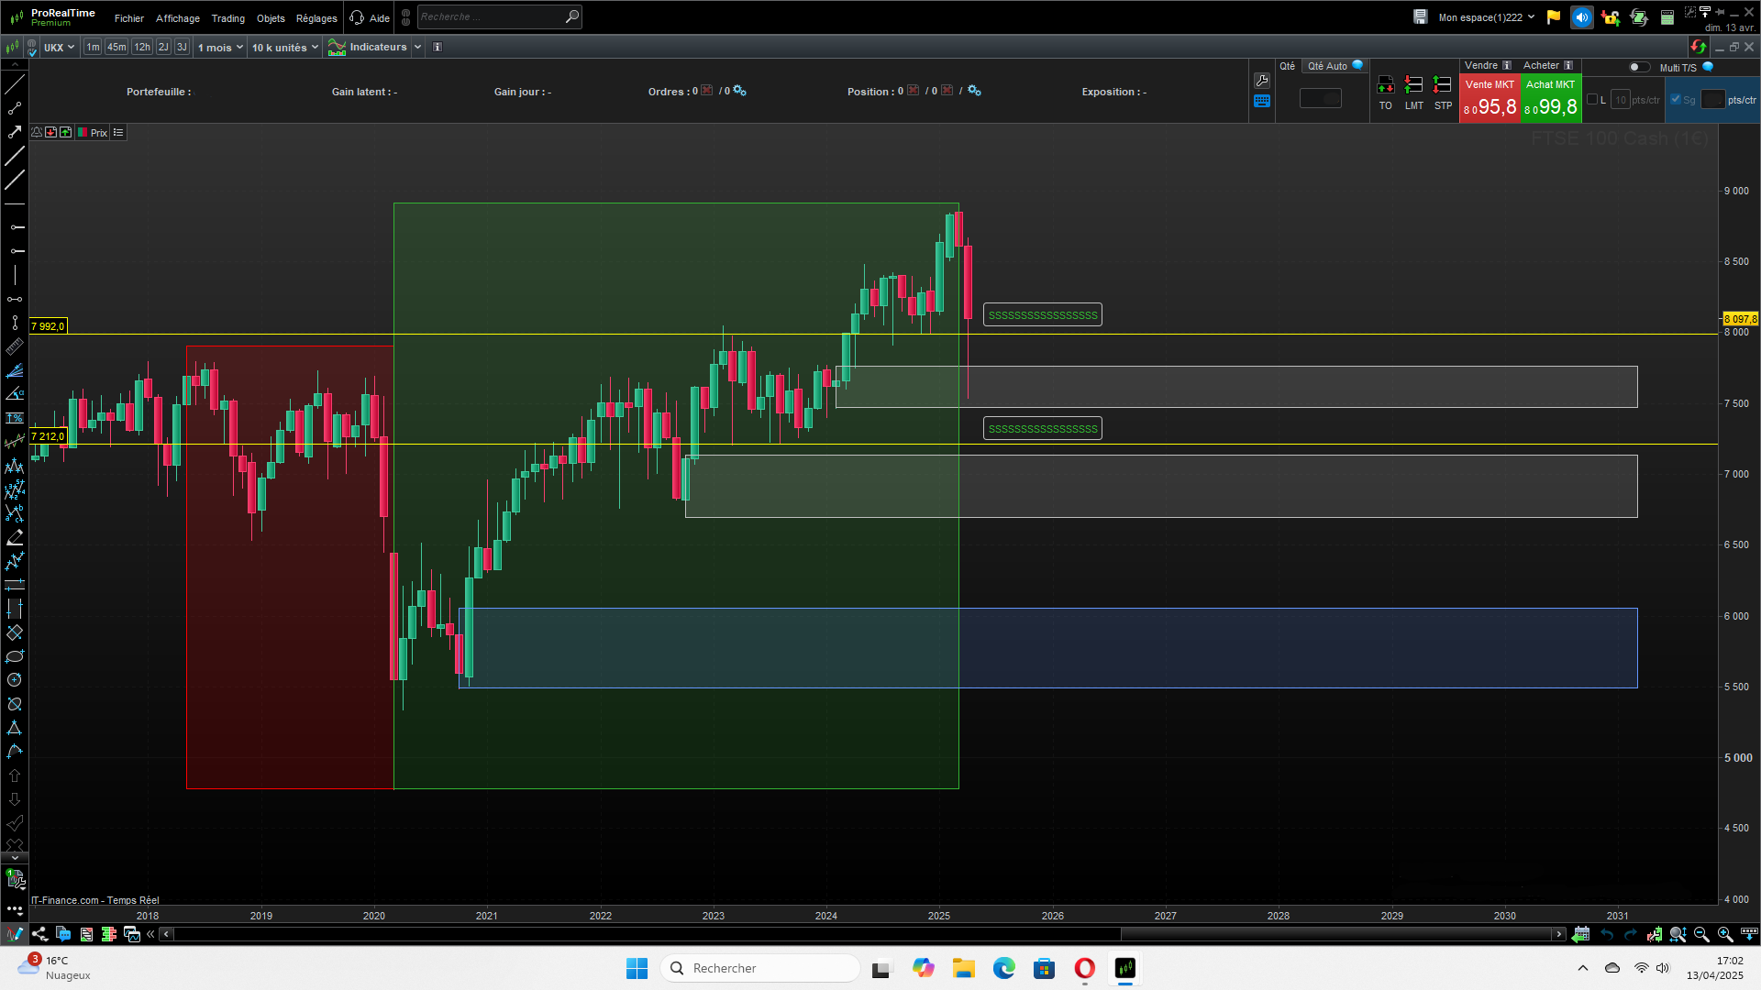Click the zoom out magnifier icon
The height and width of the screenshot is (990, 1761).
(x=1701, y=934)
